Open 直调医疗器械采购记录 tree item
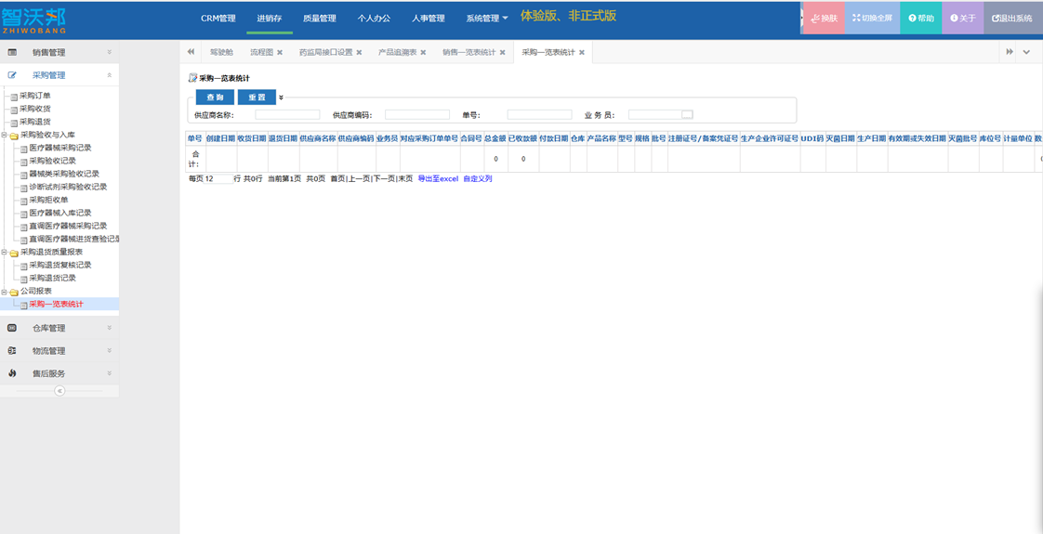The height and width of the screenshot is (534, 1043). (x=69, y=226)
